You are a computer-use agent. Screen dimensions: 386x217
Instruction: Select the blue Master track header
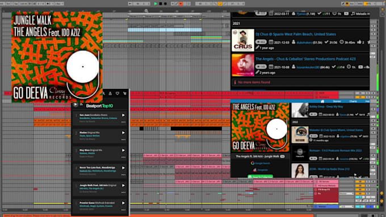pos(326,207)
